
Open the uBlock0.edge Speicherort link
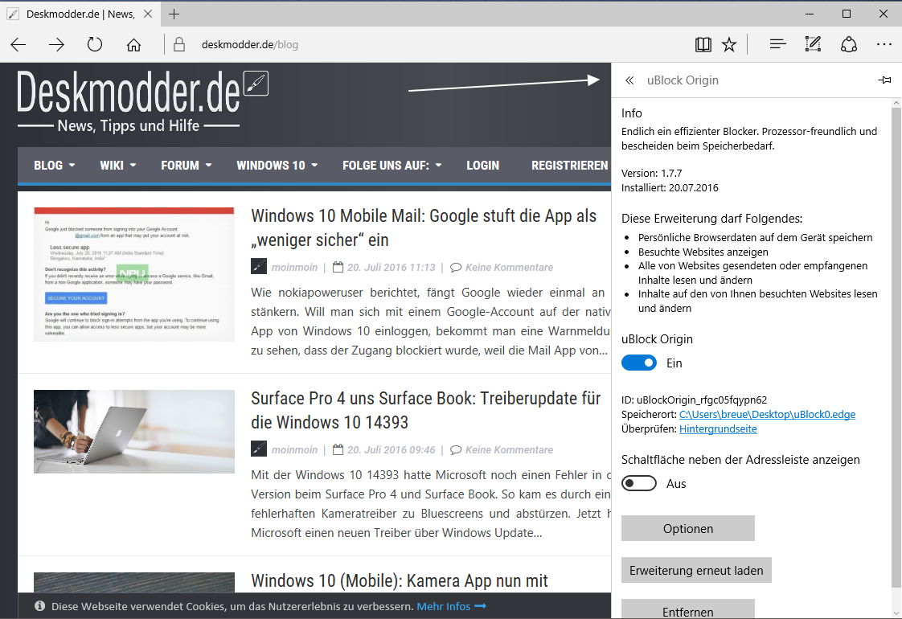pyautogui.click(x=768, y=414)
